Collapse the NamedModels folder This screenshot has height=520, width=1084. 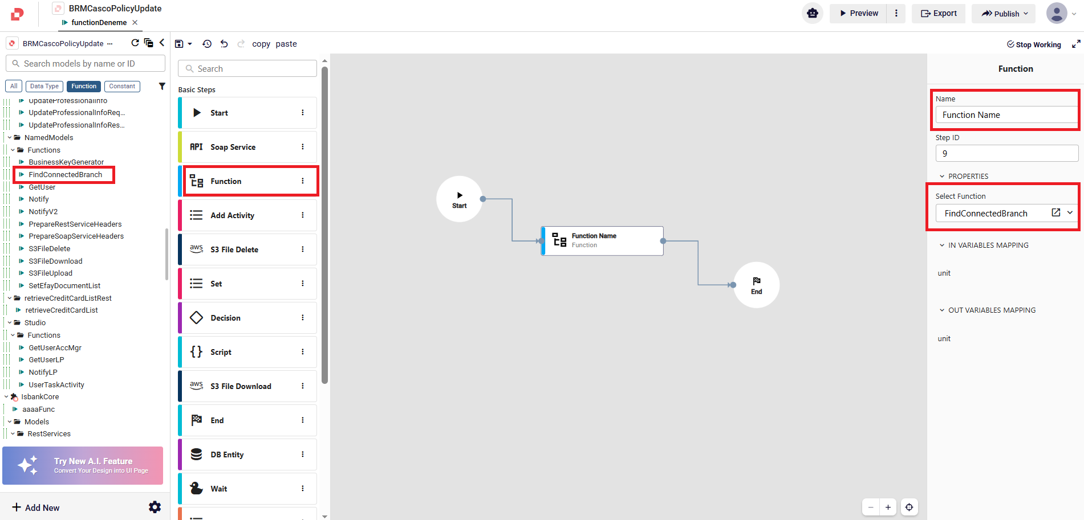click(10, 137)
